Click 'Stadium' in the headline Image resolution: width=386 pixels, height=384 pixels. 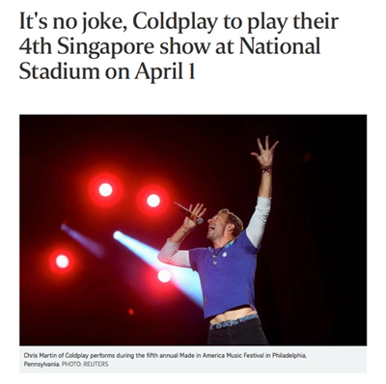(59, 71)
